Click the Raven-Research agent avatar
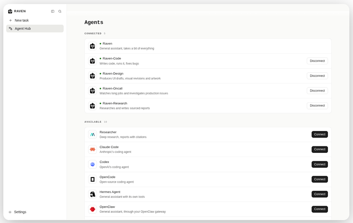Viewport: 353px width, 223px height. (x=92, y=105)
